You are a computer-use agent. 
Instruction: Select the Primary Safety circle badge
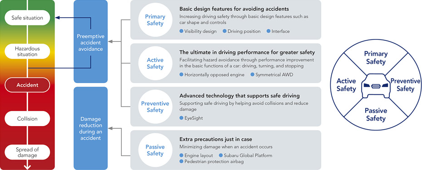pos(155,20)
